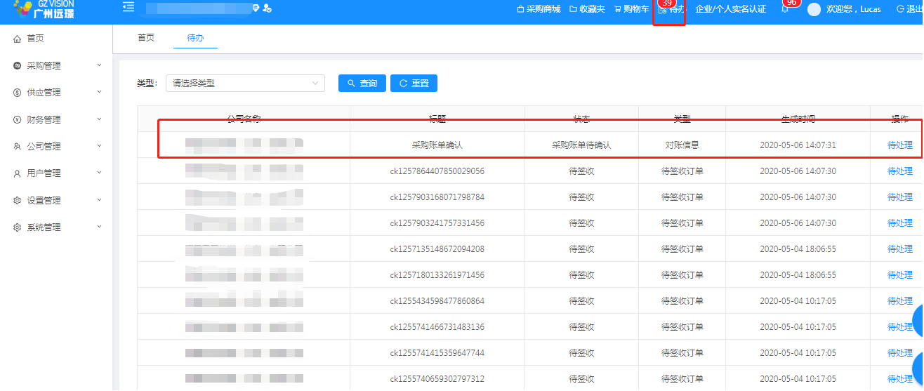Expand 系统管理 sidebar menu
924x391 pixels.
(x=56, y=227)
